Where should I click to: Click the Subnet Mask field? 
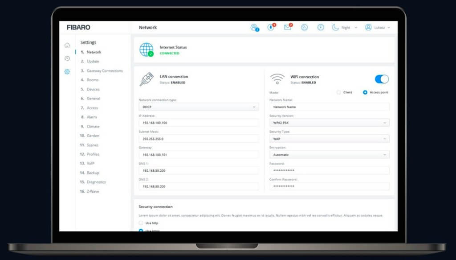click(x=199, y=139)
